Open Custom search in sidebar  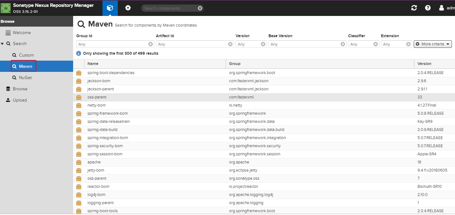click(x=26, y=55)
